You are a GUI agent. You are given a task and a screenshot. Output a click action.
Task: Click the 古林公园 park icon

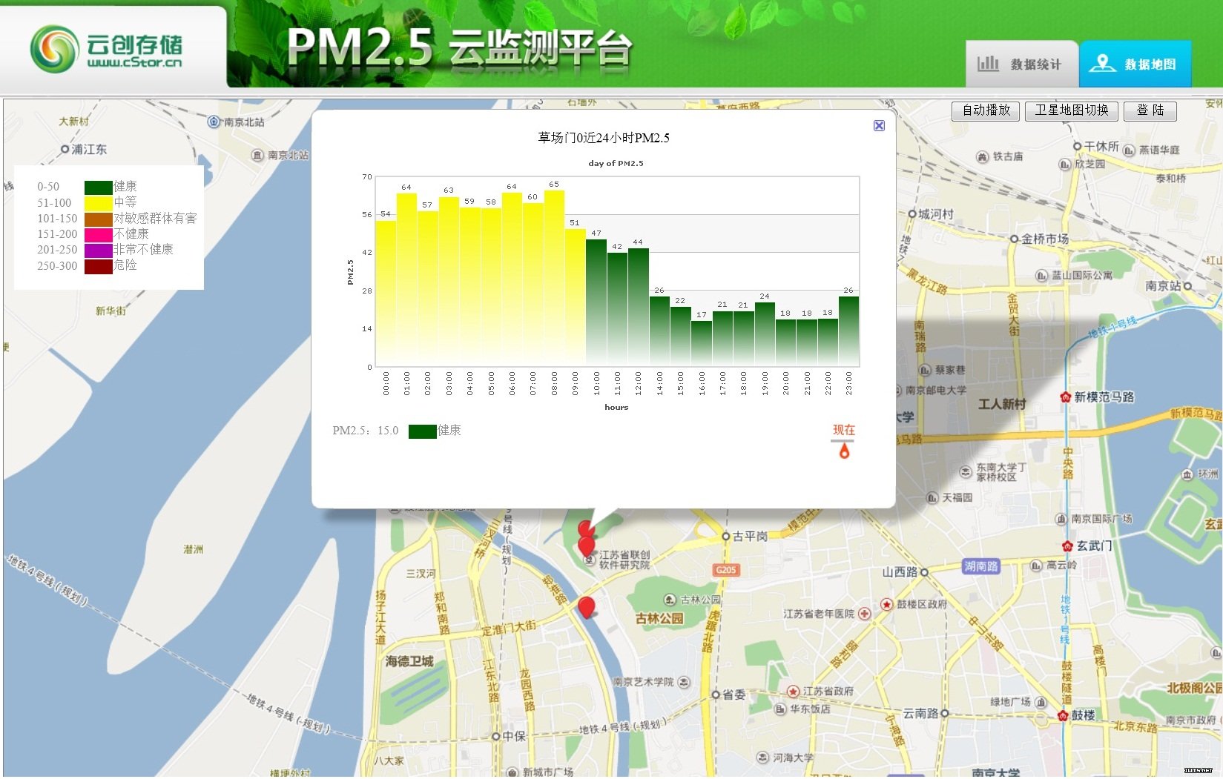(670, 600)
